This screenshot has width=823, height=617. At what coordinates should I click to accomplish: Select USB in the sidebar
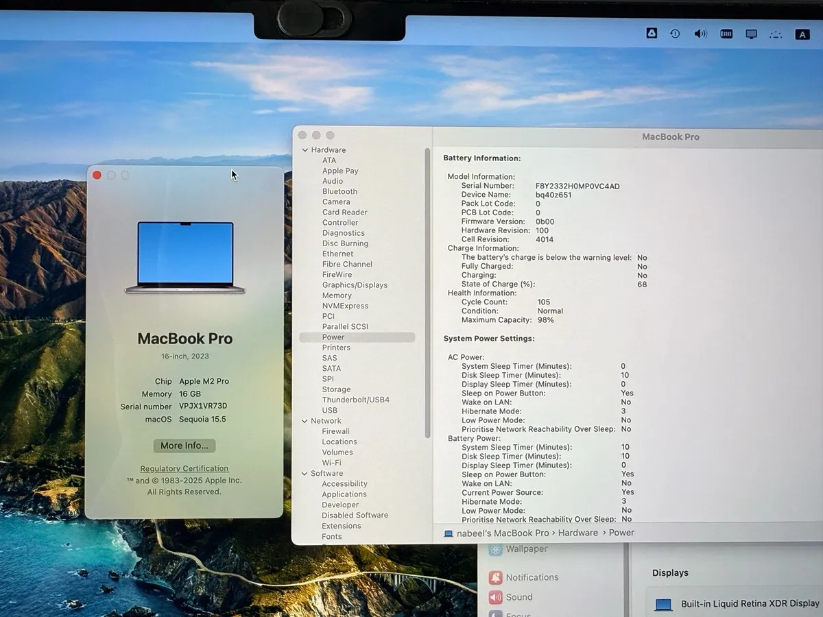(330, 410)
